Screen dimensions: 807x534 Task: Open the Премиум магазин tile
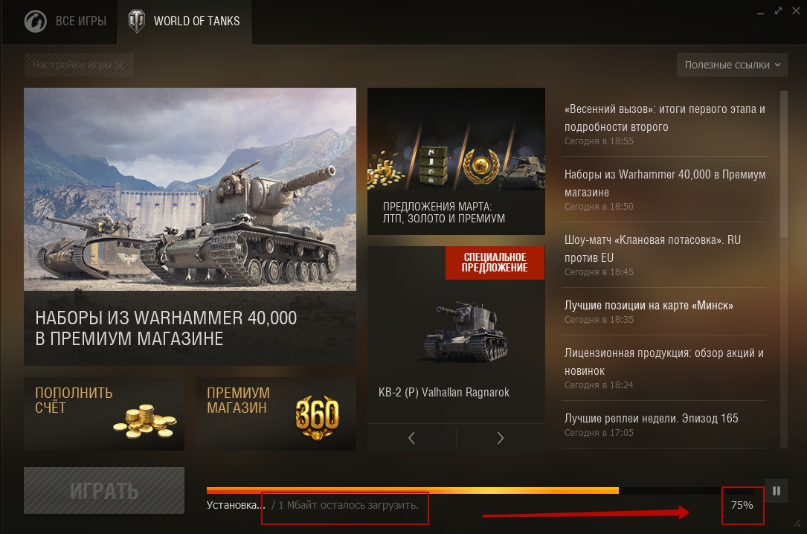(276, 414)
